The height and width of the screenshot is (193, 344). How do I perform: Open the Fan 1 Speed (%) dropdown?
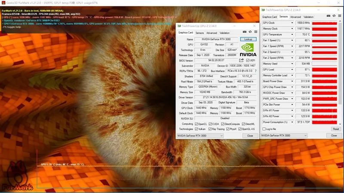(x=292, y=40)
